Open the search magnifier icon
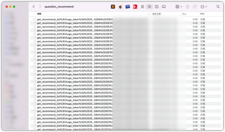Screen dimensions: 225x132 [x=218, y=7]
